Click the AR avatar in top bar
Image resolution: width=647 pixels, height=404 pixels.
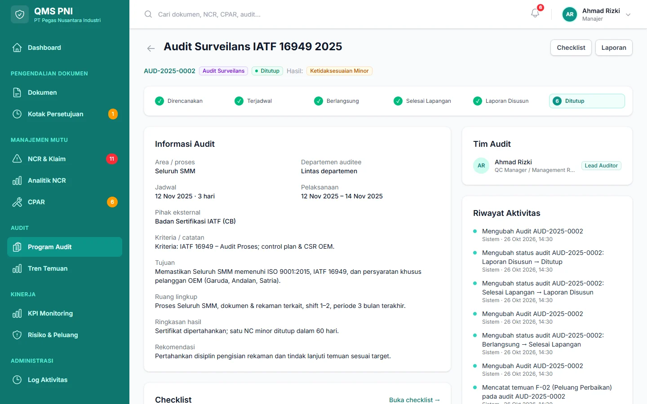(570, 14)
